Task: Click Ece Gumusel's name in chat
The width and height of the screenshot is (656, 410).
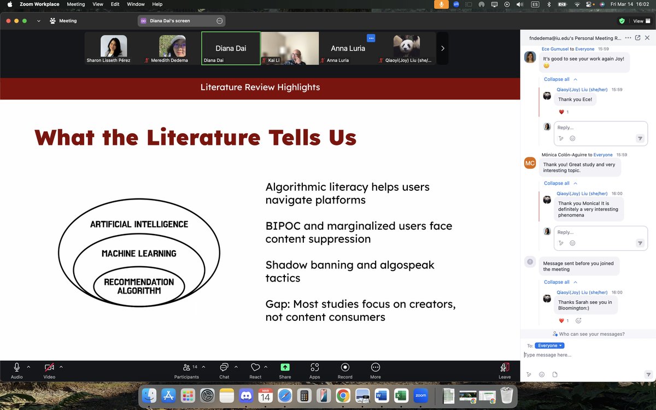Action: pyautogui.click(x=555, y=49)
